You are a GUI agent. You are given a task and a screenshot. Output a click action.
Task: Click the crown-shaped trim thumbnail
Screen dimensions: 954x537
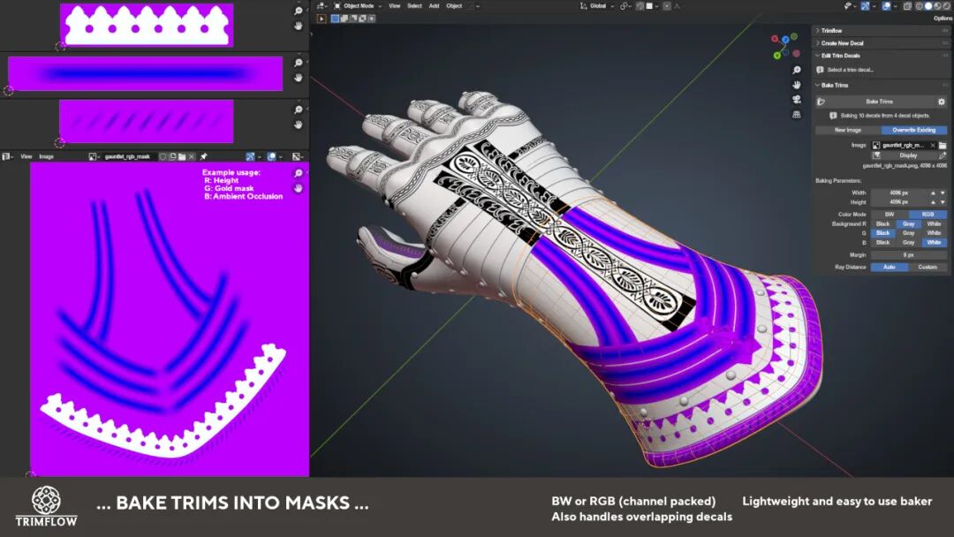tap(147, 25)
